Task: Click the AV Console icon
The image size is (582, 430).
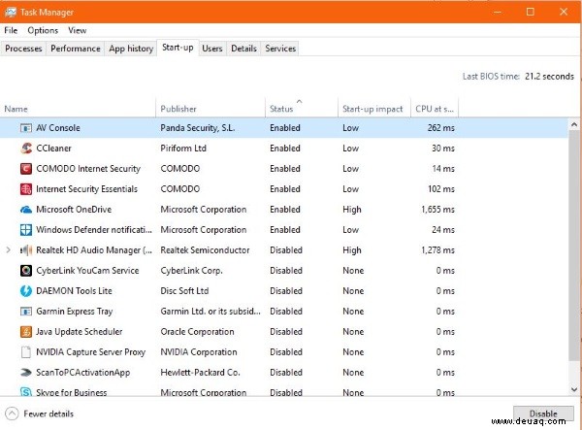Action: tap(25, 128)
